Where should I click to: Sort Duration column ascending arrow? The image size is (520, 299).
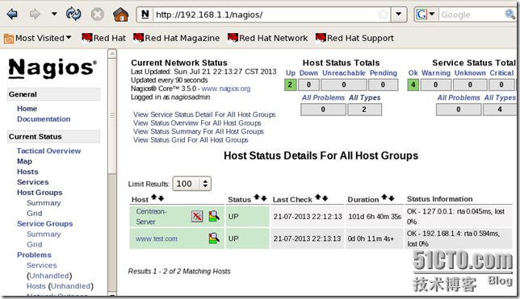[384, 197]
